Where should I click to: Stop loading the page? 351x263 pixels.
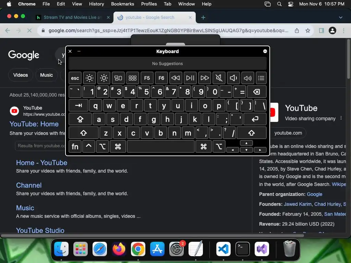[x=29, y=30]
